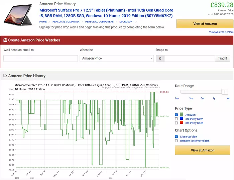Click the Amazon price type label

click(x=191, y=115)
